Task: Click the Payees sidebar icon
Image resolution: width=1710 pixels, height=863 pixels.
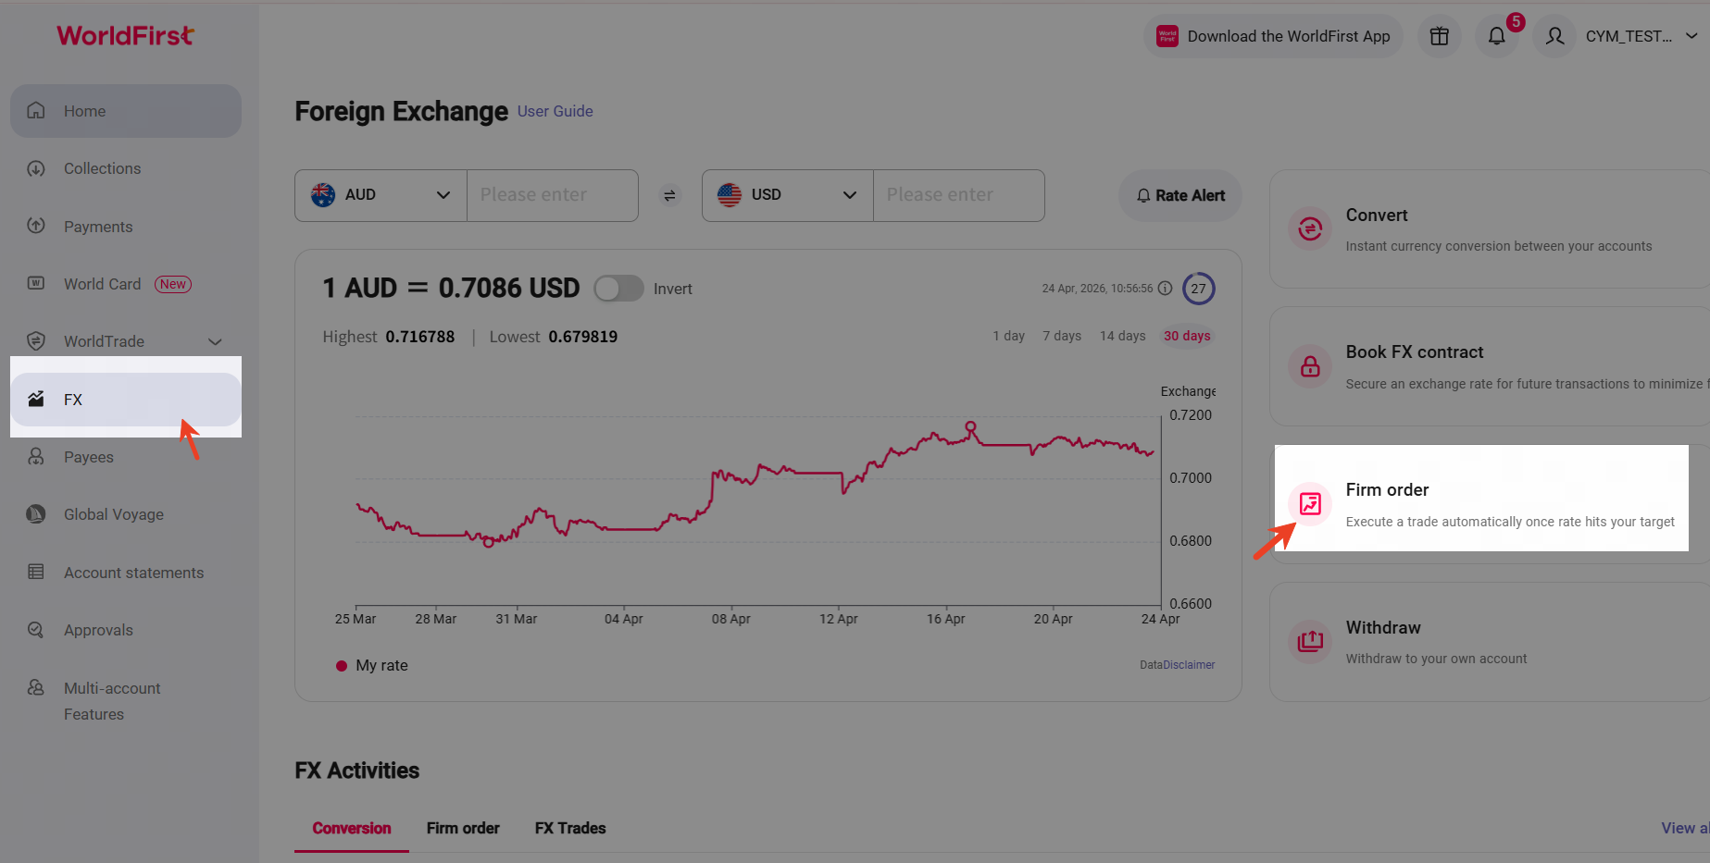Action: tap(36, 456)
